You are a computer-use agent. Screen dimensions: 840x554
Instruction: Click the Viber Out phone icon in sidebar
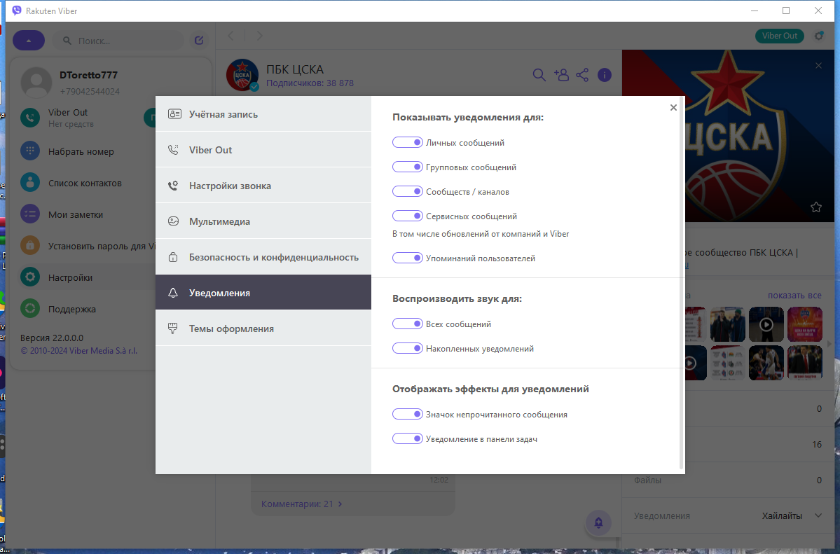30,118
